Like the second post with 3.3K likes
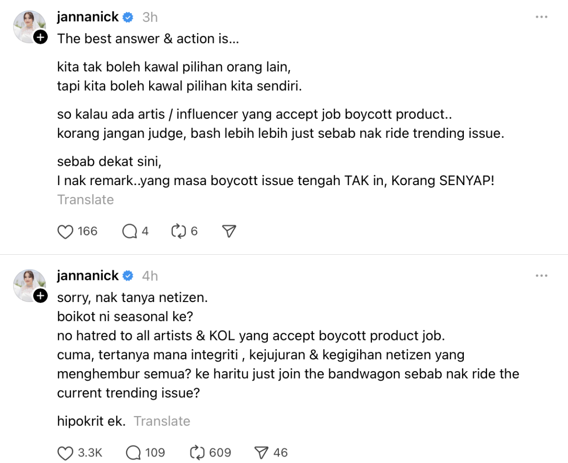Screen dimensions: 568x463 [65, 453]
